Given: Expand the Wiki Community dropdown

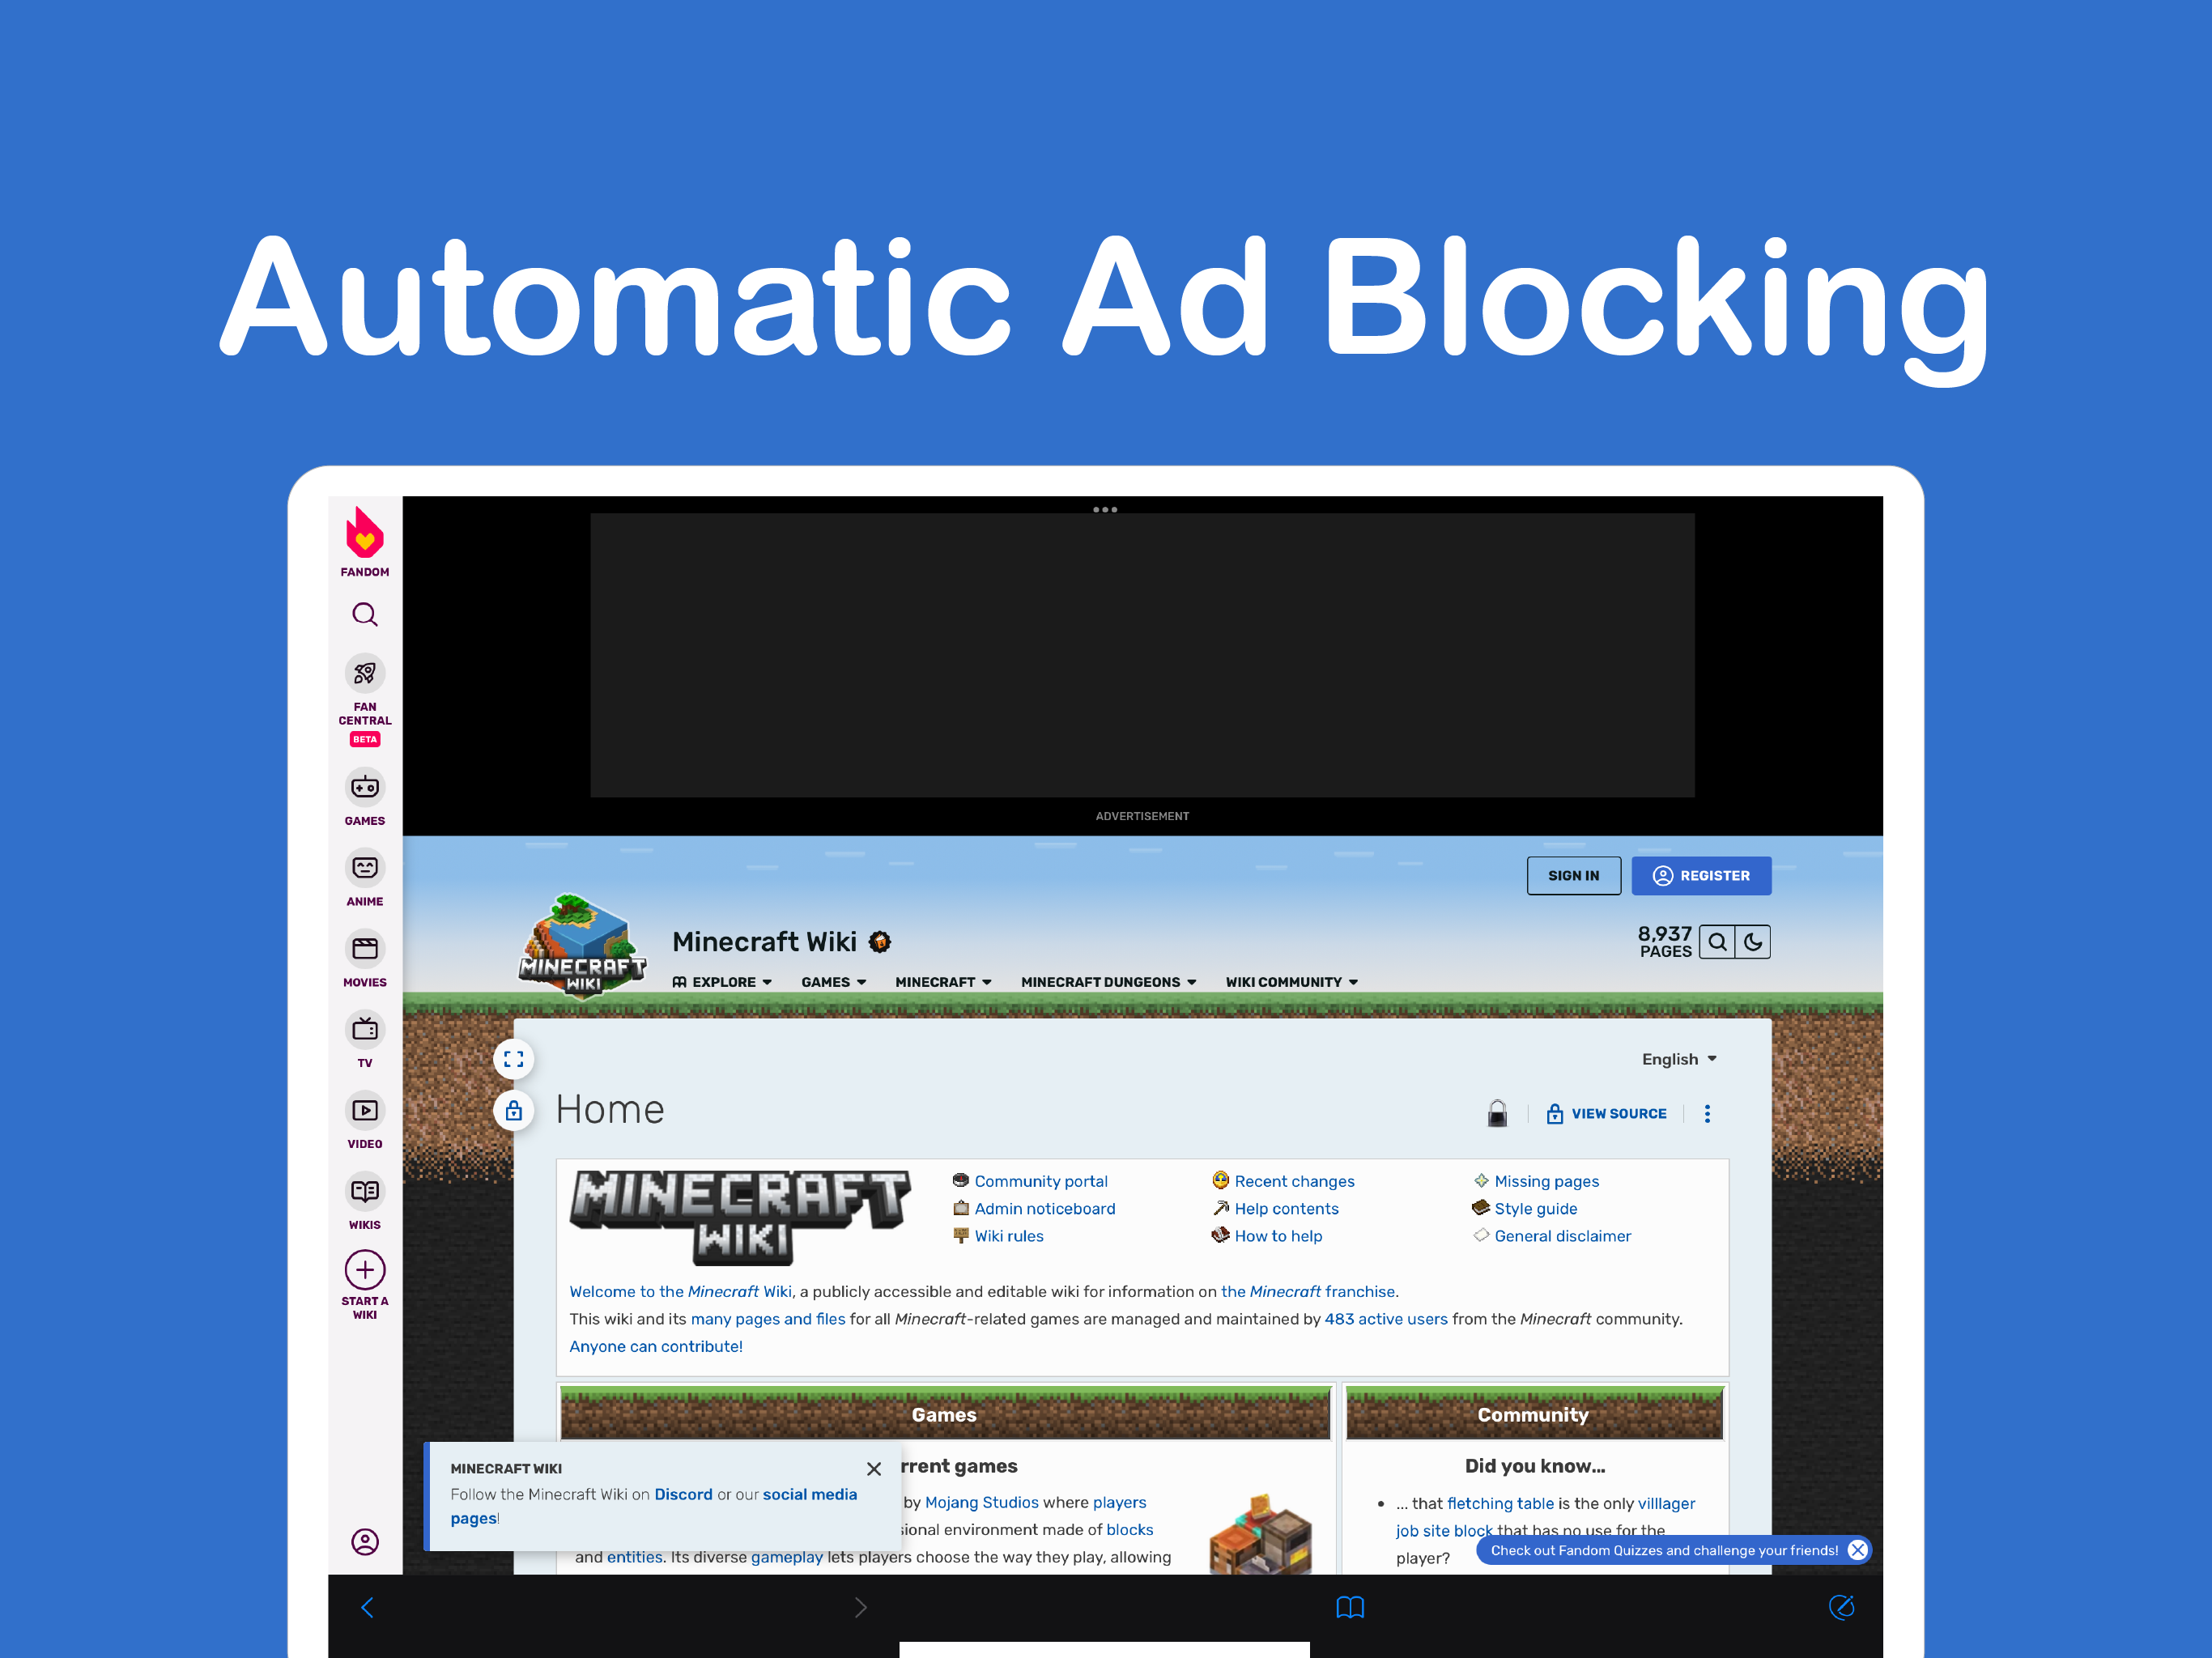Looking at the screenshot, I should 1292,982.
